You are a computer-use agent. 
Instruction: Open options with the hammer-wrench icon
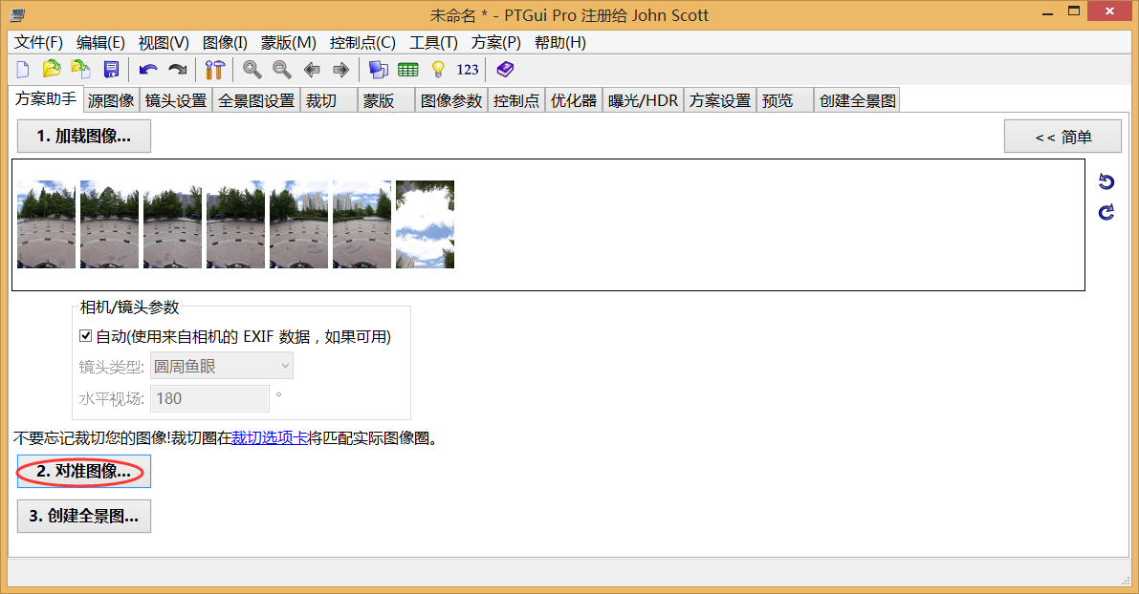pyautogui.click(x=214, y=69)
